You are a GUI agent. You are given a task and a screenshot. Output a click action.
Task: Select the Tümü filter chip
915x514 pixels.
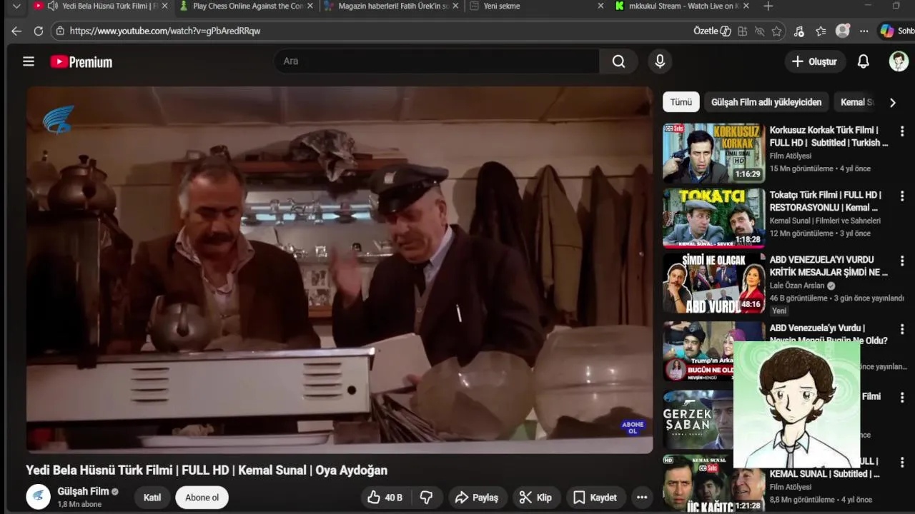click(681, 102)
